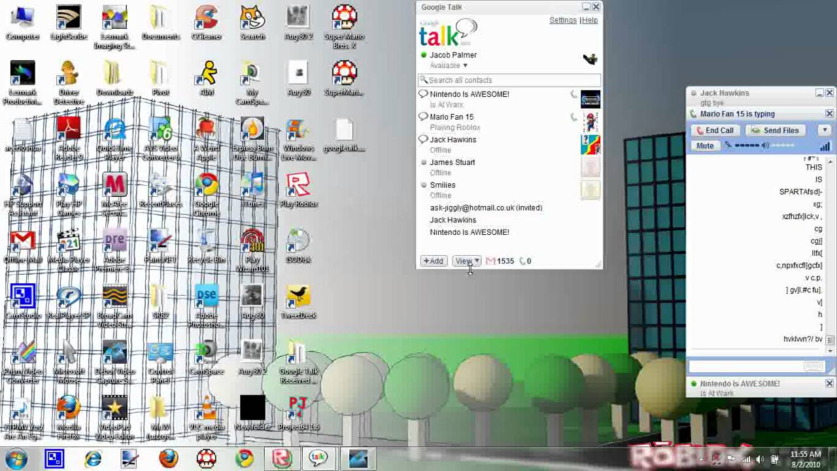Open the Offline Mail desktop icon

tap(23, 245)
